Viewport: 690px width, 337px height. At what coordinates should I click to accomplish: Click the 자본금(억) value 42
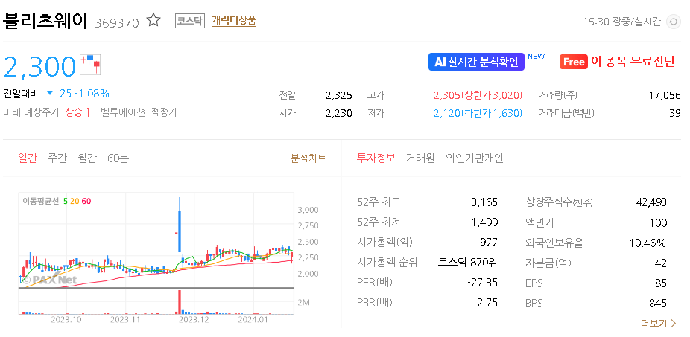[x=661, y=263]
